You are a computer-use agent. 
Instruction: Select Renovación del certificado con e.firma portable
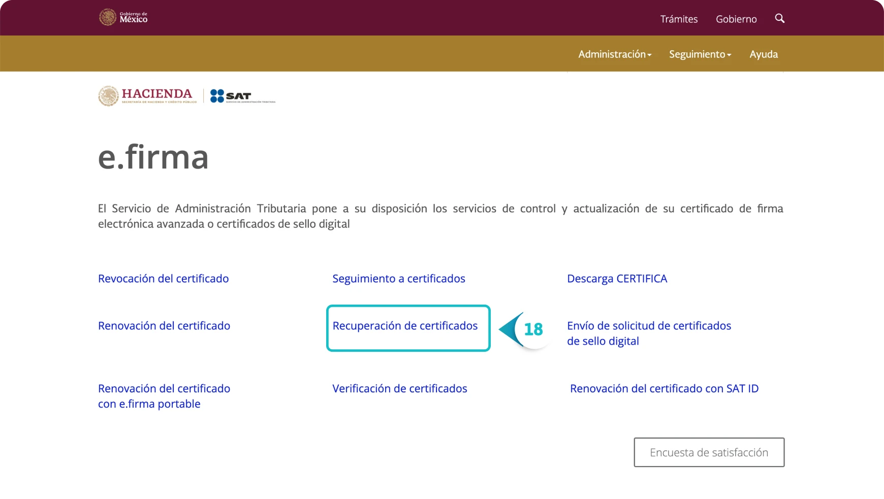tap(164, 396)
